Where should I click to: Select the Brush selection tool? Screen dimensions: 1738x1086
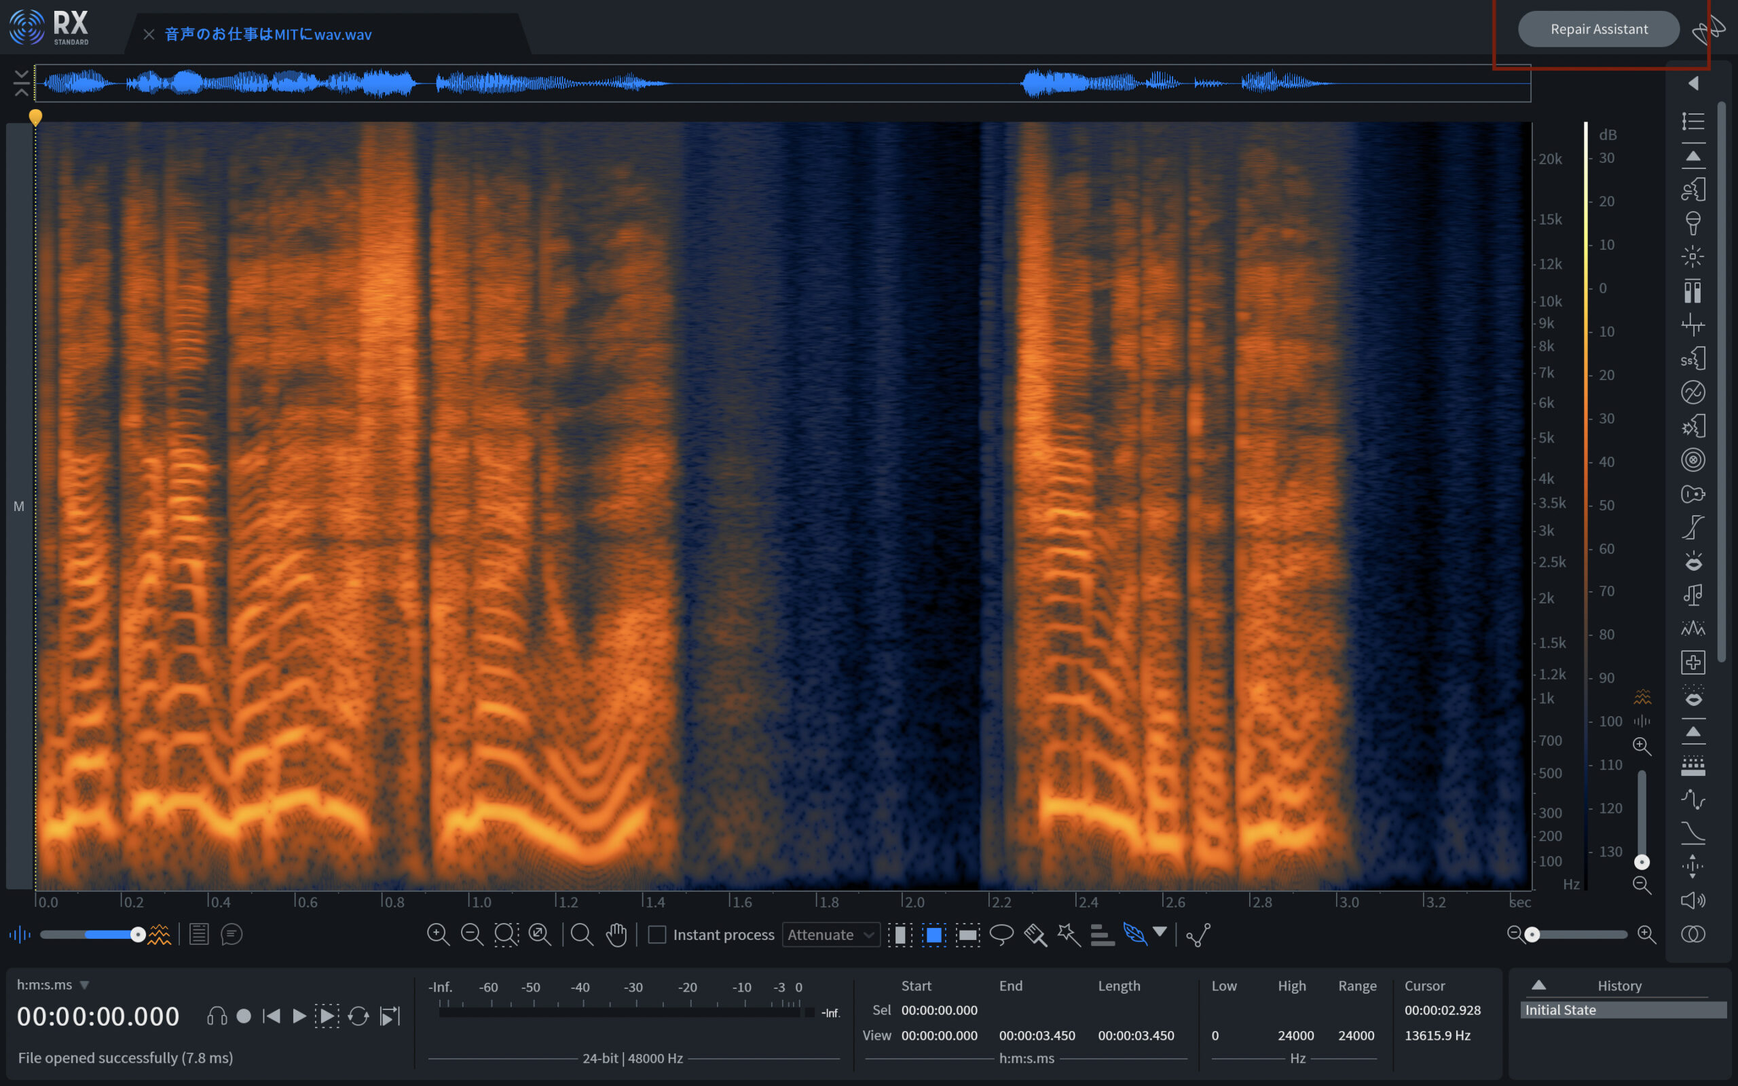(x=1035, y=935)
